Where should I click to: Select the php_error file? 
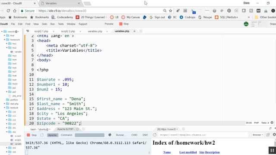tap(15, 96)
